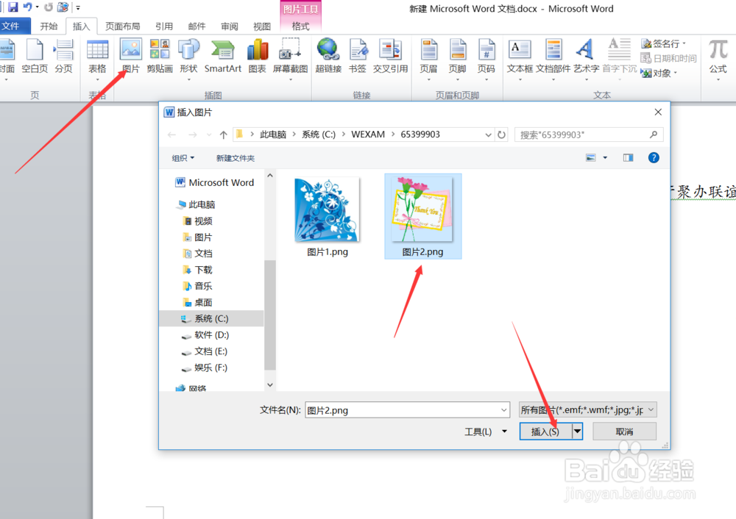The width and height of the screenshot is (736, 519).
Task: Click the 形状 Shapes icon
Action: (188, 53)
